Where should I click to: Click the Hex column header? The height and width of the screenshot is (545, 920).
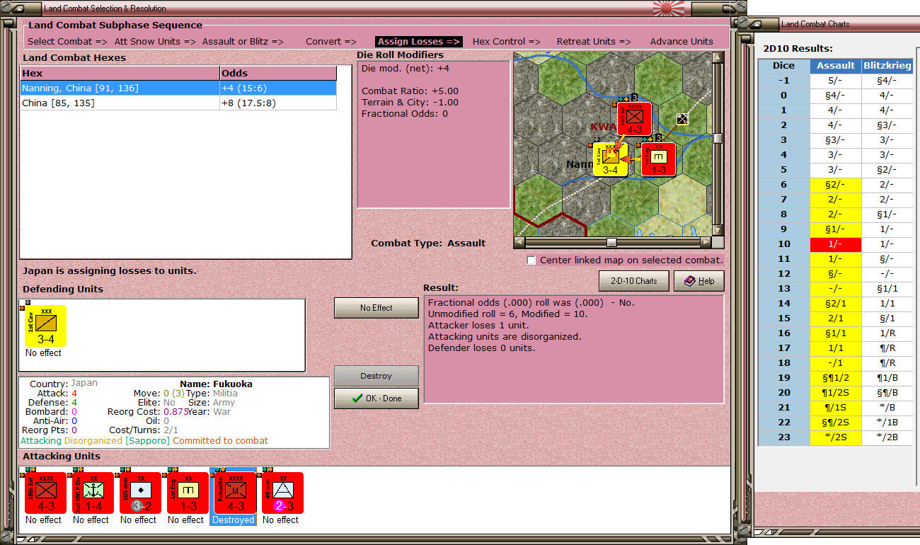coord(120,73)
